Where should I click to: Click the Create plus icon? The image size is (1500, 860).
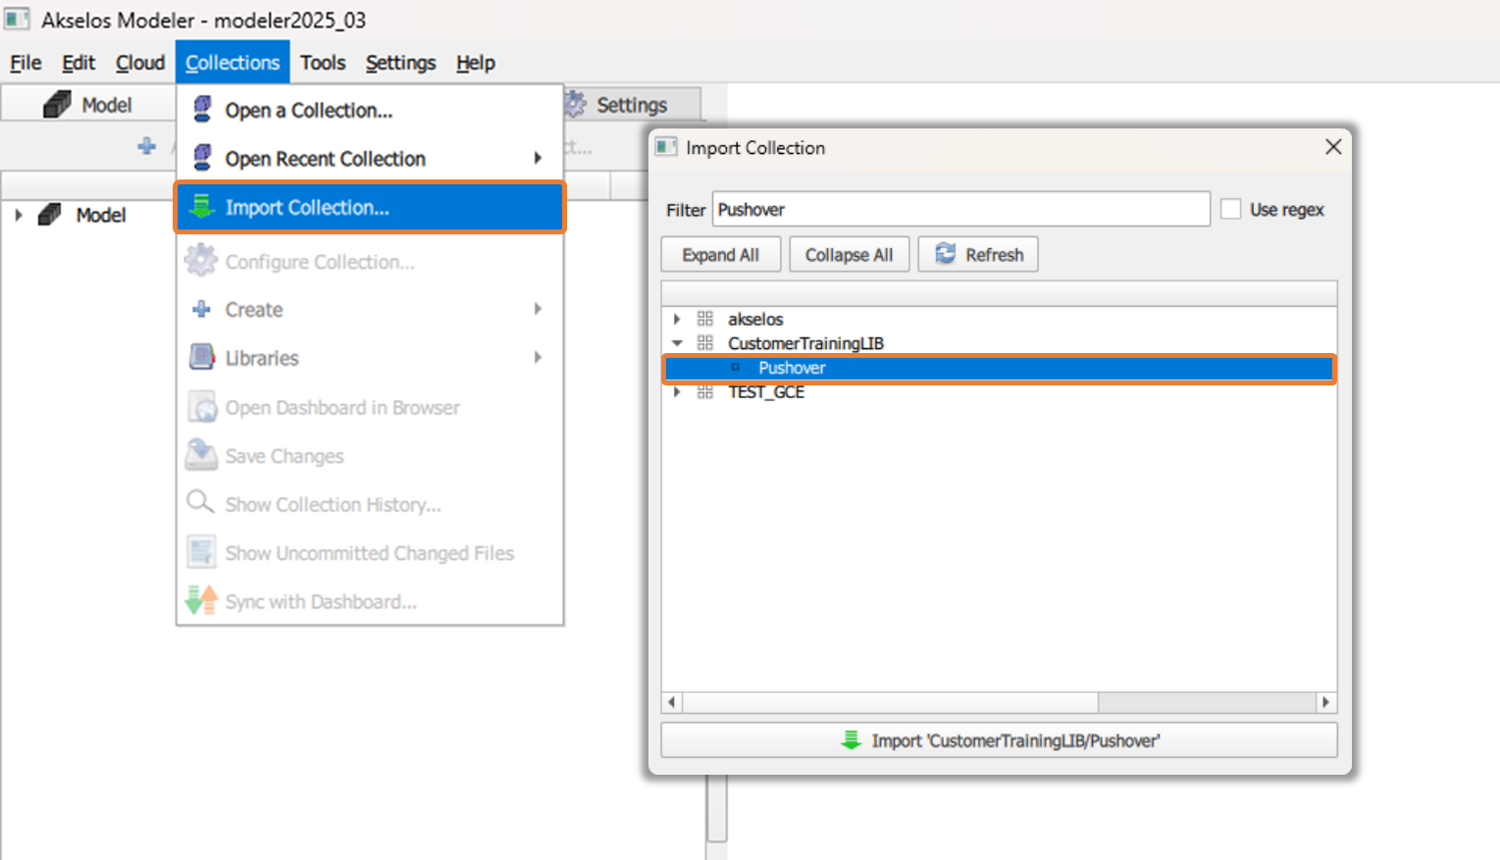coord(201,309)
